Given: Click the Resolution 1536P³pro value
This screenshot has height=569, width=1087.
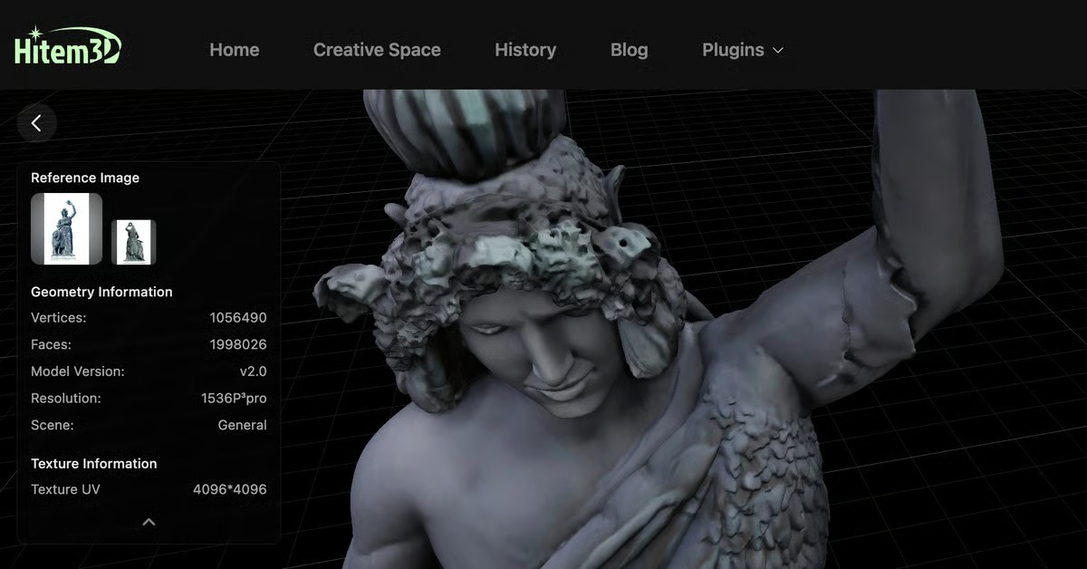Looking at the screenshot, I should pos(234,399).
